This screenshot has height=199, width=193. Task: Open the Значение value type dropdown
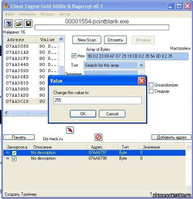click(141, 73)
